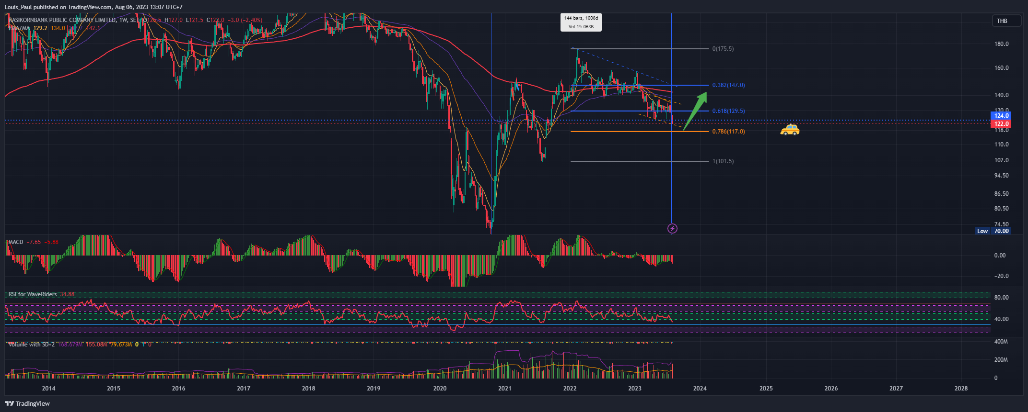Select the 200M value on the volume axis
Viewport: 1028px width, 412px height.
[x=1001, y=360]
